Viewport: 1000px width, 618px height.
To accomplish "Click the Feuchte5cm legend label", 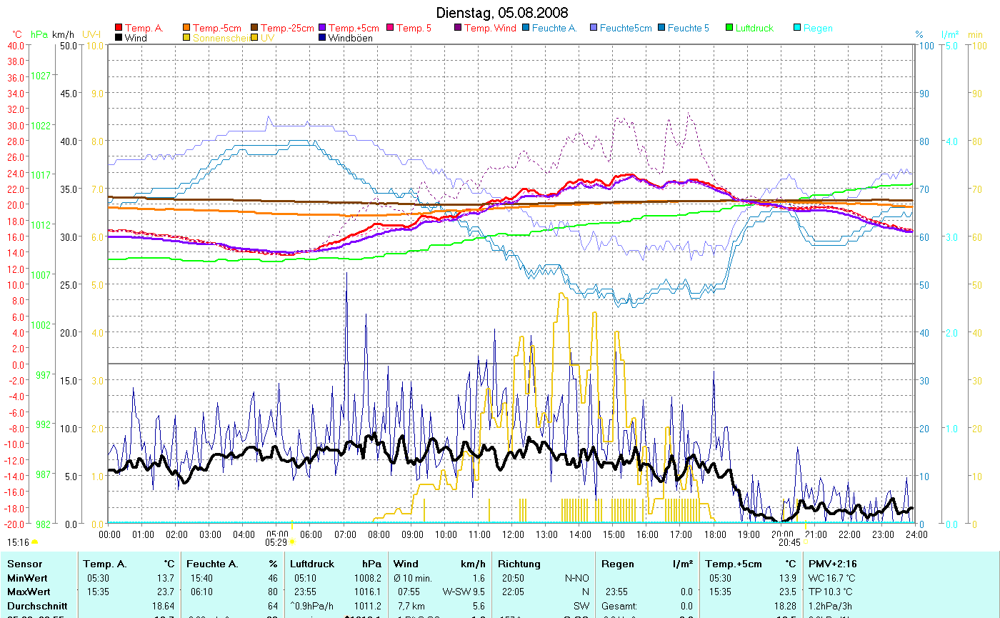I will coord(626,29).
